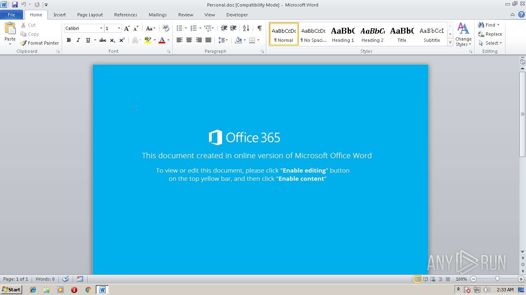The width and height of the screenshot is (526, 295).
Task: Open the Select dropdown in Editing
Action: (x=490, y=43)
